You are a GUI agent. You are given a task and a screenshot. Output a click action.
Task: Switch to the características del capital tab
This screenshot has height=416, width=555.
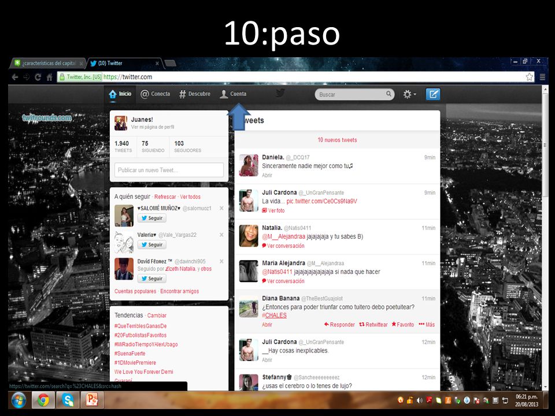coord(48,64)
